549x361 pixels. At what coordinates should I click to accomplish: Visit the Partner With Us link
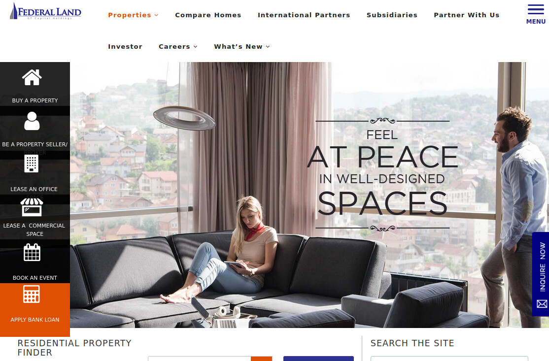(x=466, y=15)
